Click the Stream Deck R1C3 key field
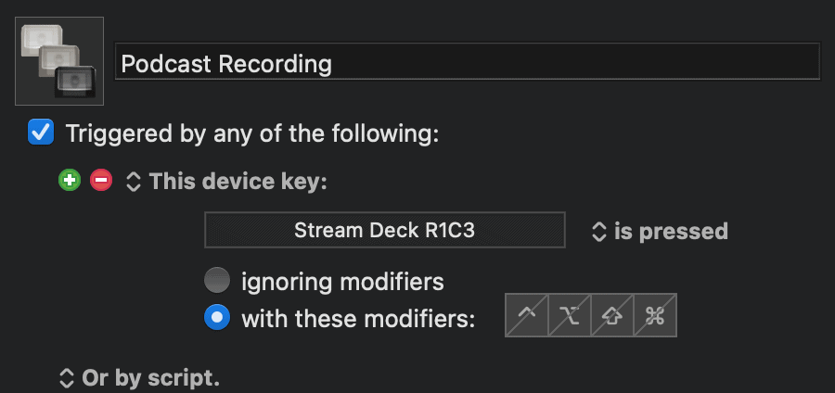 [x=384, y=230]
